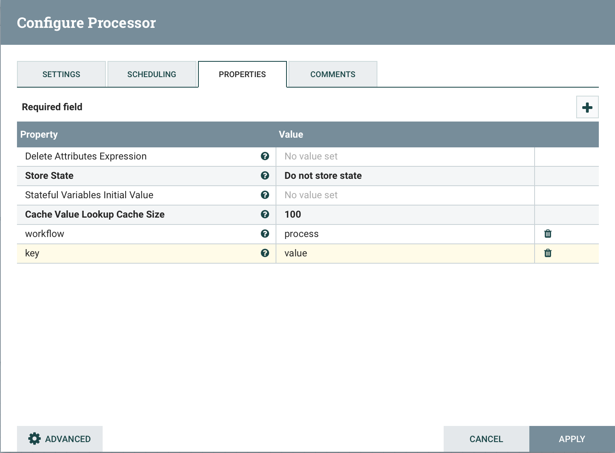The height and width of the screenshot is (453, 615).
Task: Open help tooltip for Store State
Action: tap(265, 176)
